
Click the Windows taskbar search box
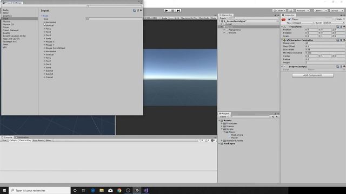coord(39,190)
